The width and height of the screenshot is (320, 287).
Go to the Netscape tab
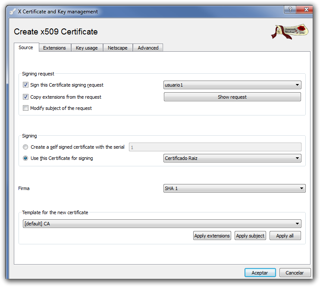coord(118,48)
